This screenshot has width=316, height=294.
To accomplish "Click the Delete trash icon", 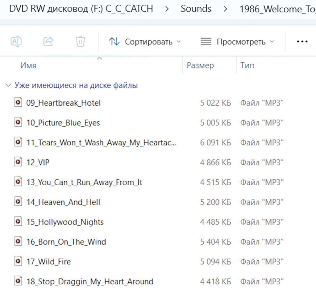I will coord(81,41).
